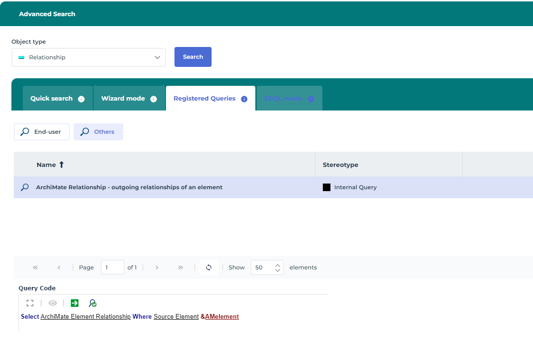Click the &AMelement parameter link in query code
This screenshot has height=341, width=533.
click(220, 317)
